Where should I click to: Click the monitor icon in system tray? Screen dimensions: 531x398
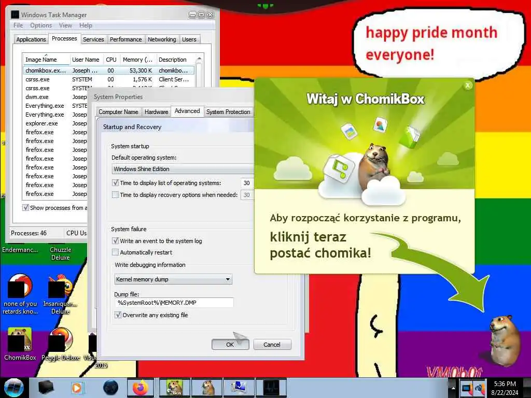coord(466,388)
